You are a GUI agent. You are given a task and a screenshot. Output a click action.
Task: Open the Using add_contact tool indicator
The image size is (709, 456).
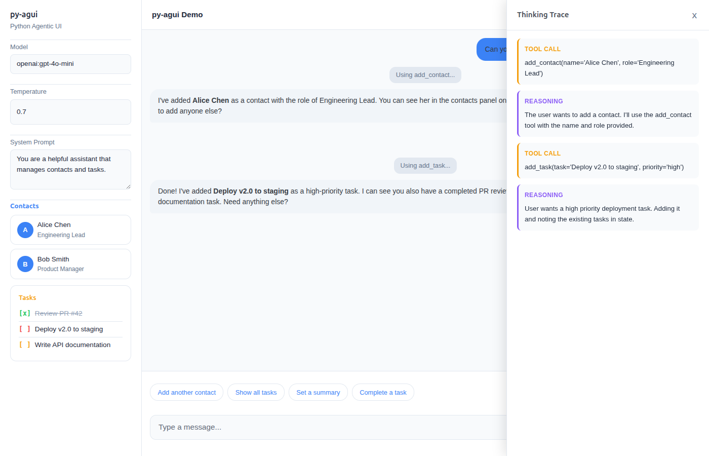425,75
